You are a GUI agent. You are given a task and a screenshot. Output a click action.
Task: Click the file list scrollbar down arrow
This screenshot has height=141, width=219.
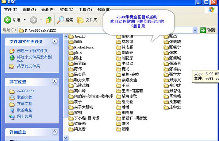pos(66,138)
